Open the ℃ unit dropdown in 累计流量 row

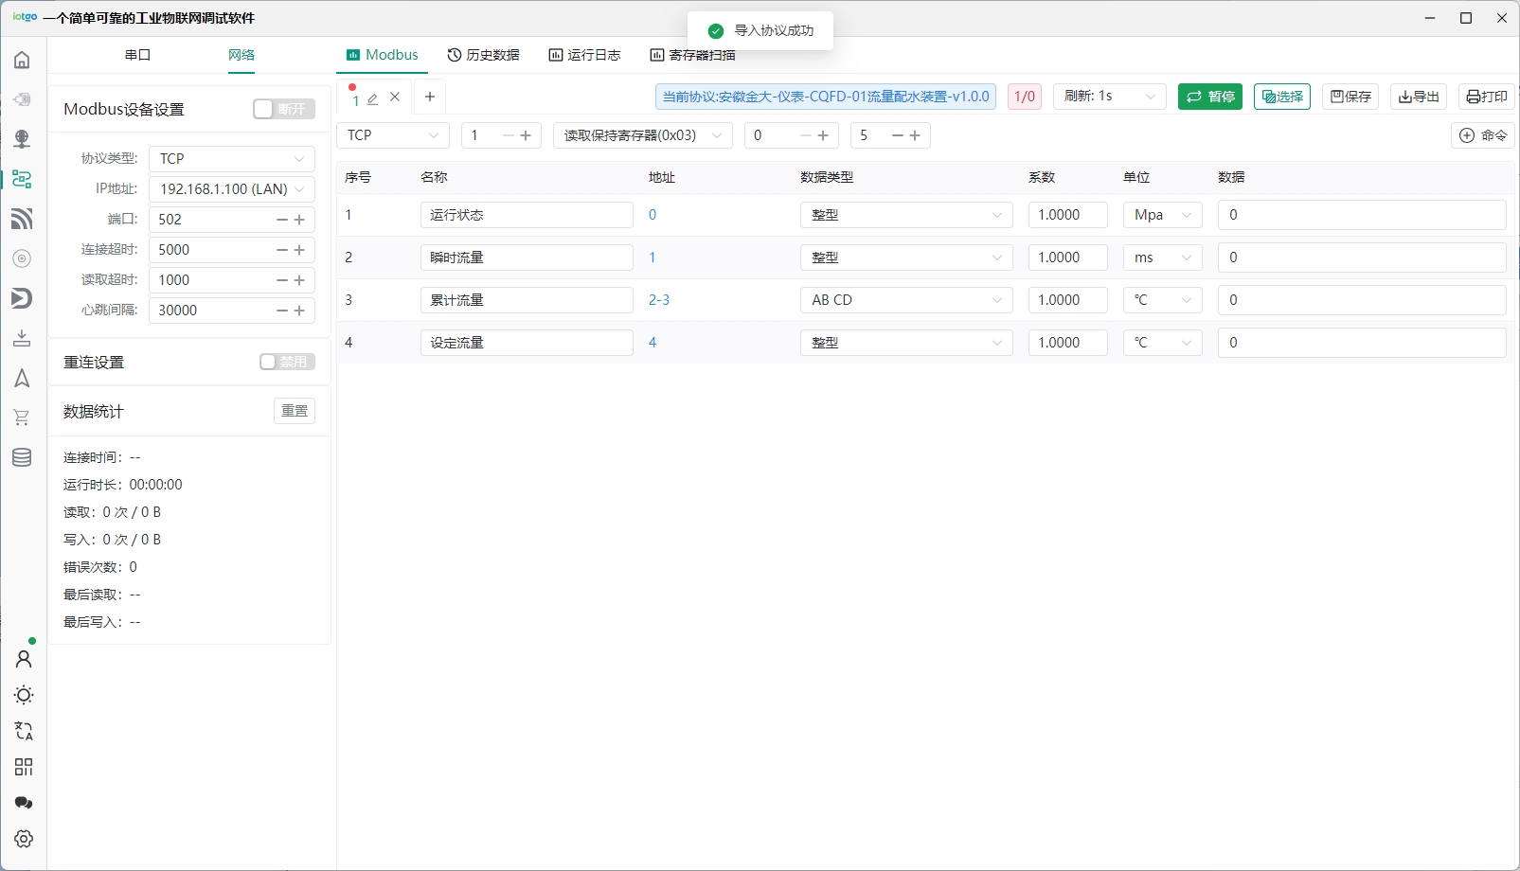(x=1163, y=300)
